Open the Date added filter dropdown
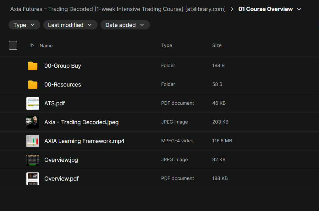 (125, 25)
